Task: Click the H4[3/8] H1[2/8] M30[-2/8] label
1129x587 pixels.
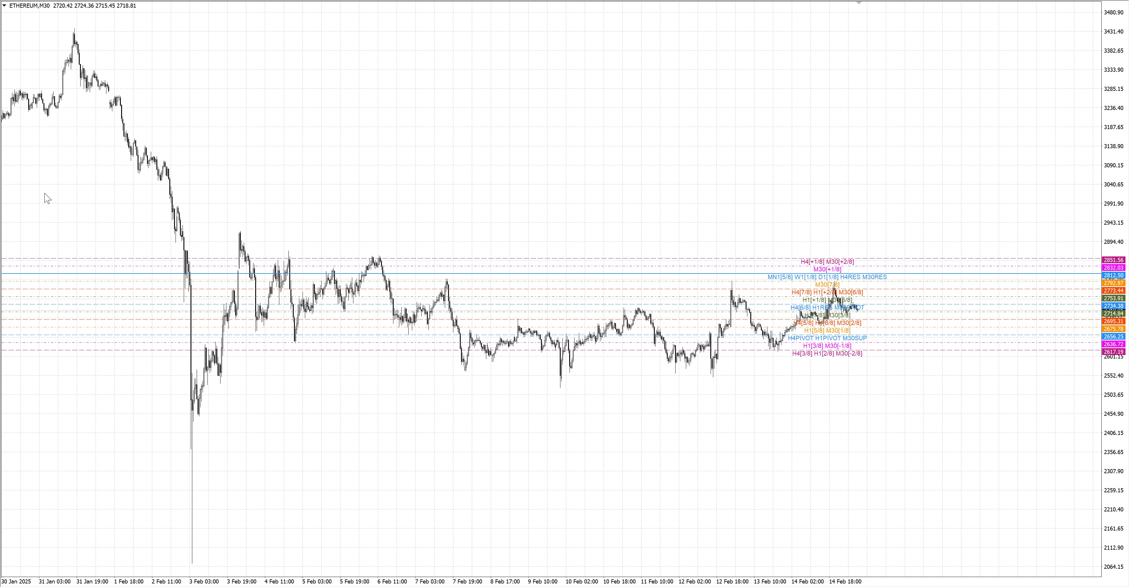Action: pos(827,353)
